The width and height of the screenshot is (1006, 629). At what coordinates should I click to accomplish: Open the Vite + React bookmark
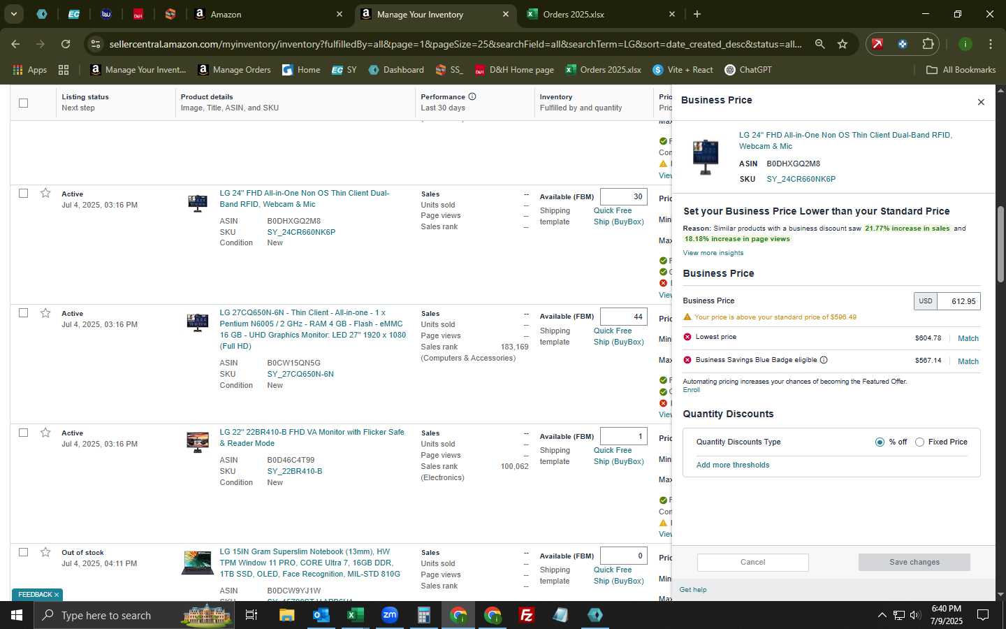683,70
